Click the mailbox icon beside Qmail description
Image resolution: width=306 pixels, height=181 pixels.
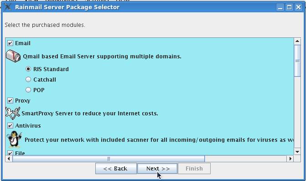coord(13,56)
